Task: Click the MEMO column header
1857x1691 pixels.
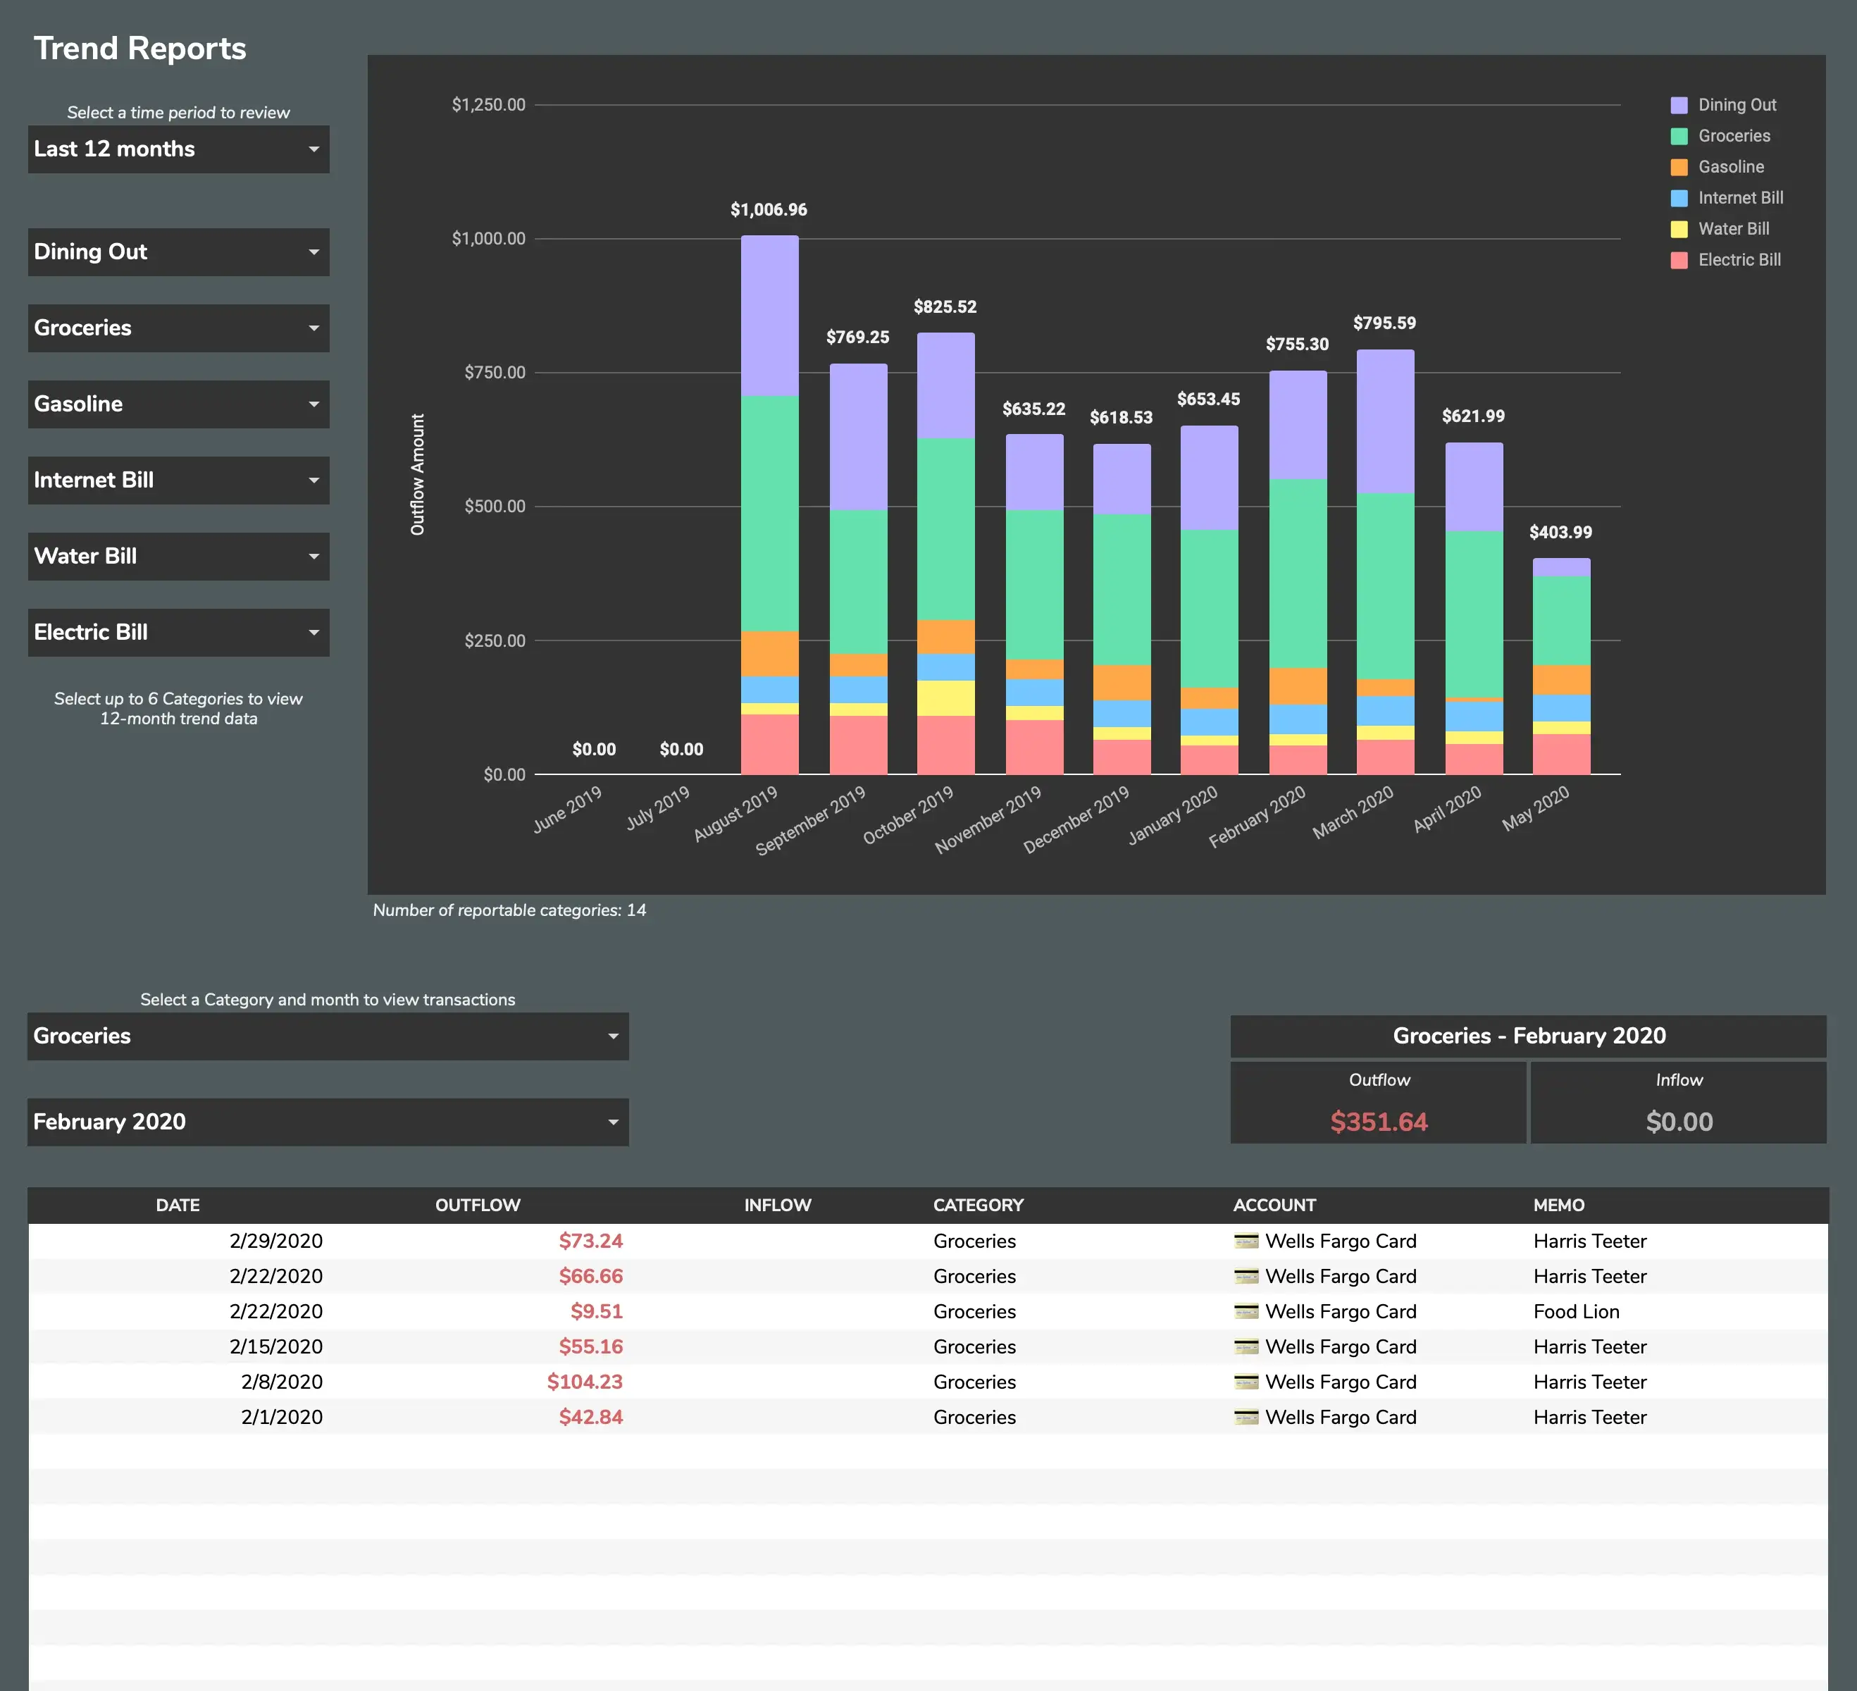Action: pos(1558,1206)
